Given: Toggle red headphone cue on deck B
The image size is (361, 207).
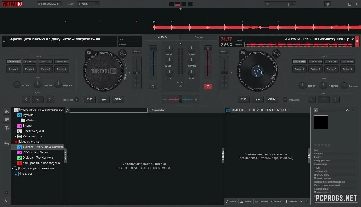Looking at the screenshot, I should [x=208, y=87].
